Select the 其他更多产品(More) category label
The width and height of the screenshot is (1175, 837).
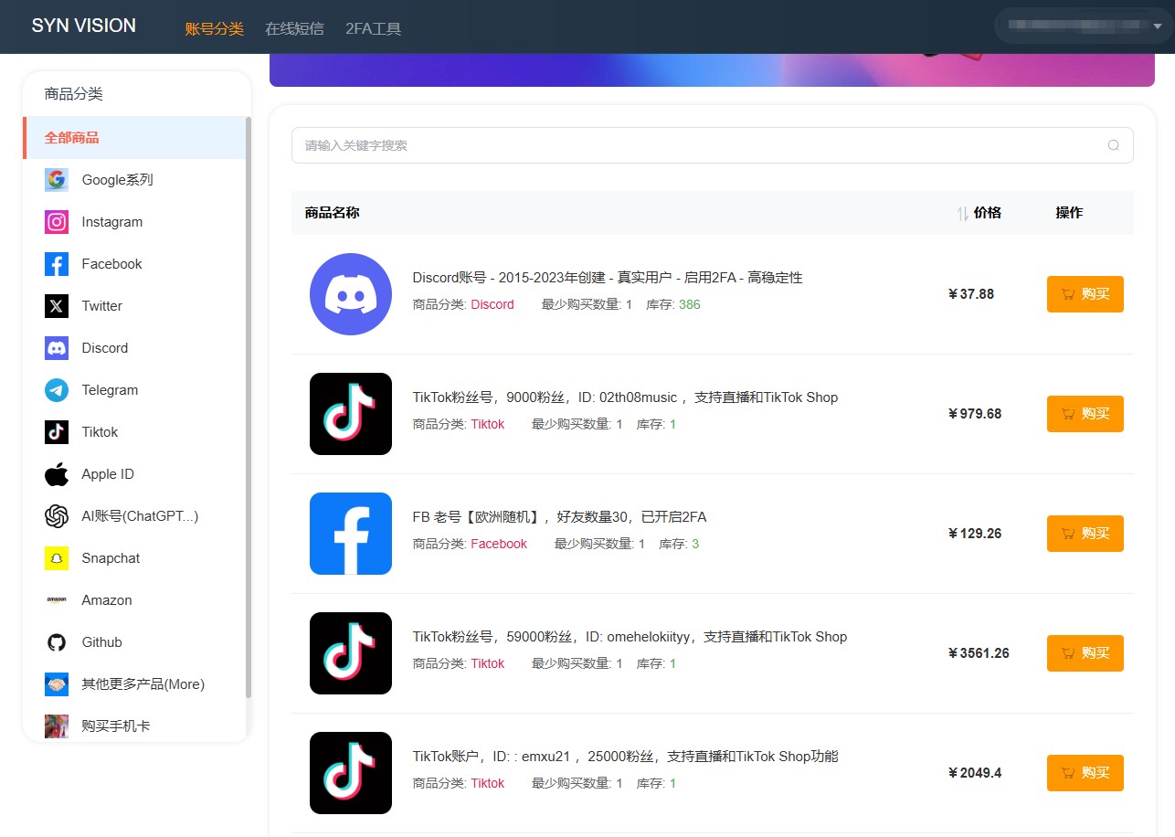click(143, 684)
